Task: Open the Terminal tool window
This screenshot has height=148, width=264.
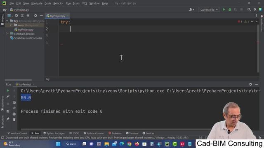Action: 132,133
